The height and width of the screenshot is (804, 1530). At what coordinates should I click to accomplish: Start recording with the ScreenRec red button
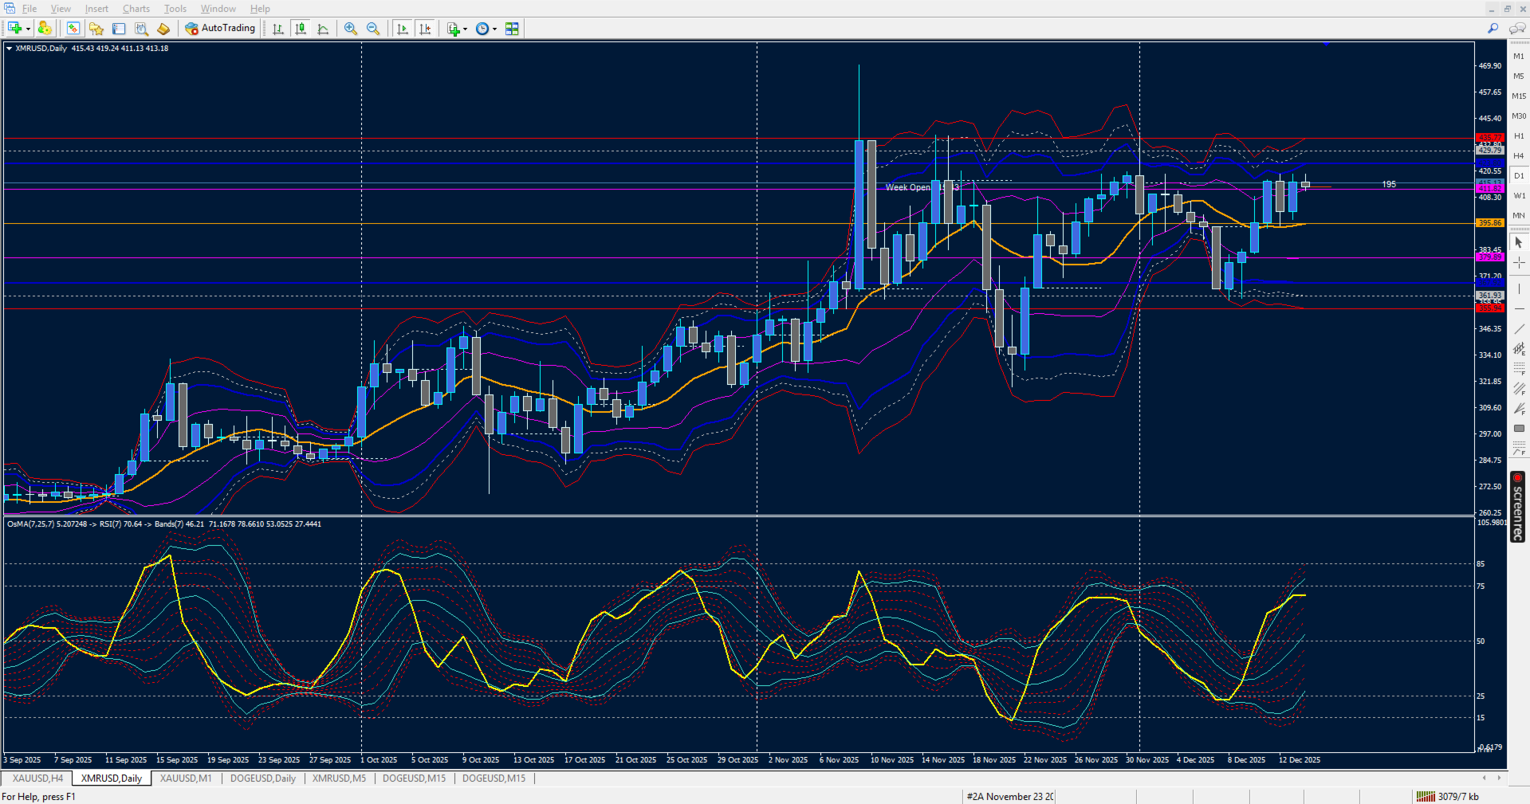pyautogui.click(x=1518, y=478)
